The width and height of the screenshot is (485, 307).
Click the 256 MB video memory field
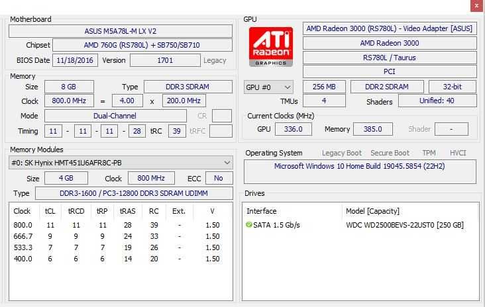coord(324,87)
